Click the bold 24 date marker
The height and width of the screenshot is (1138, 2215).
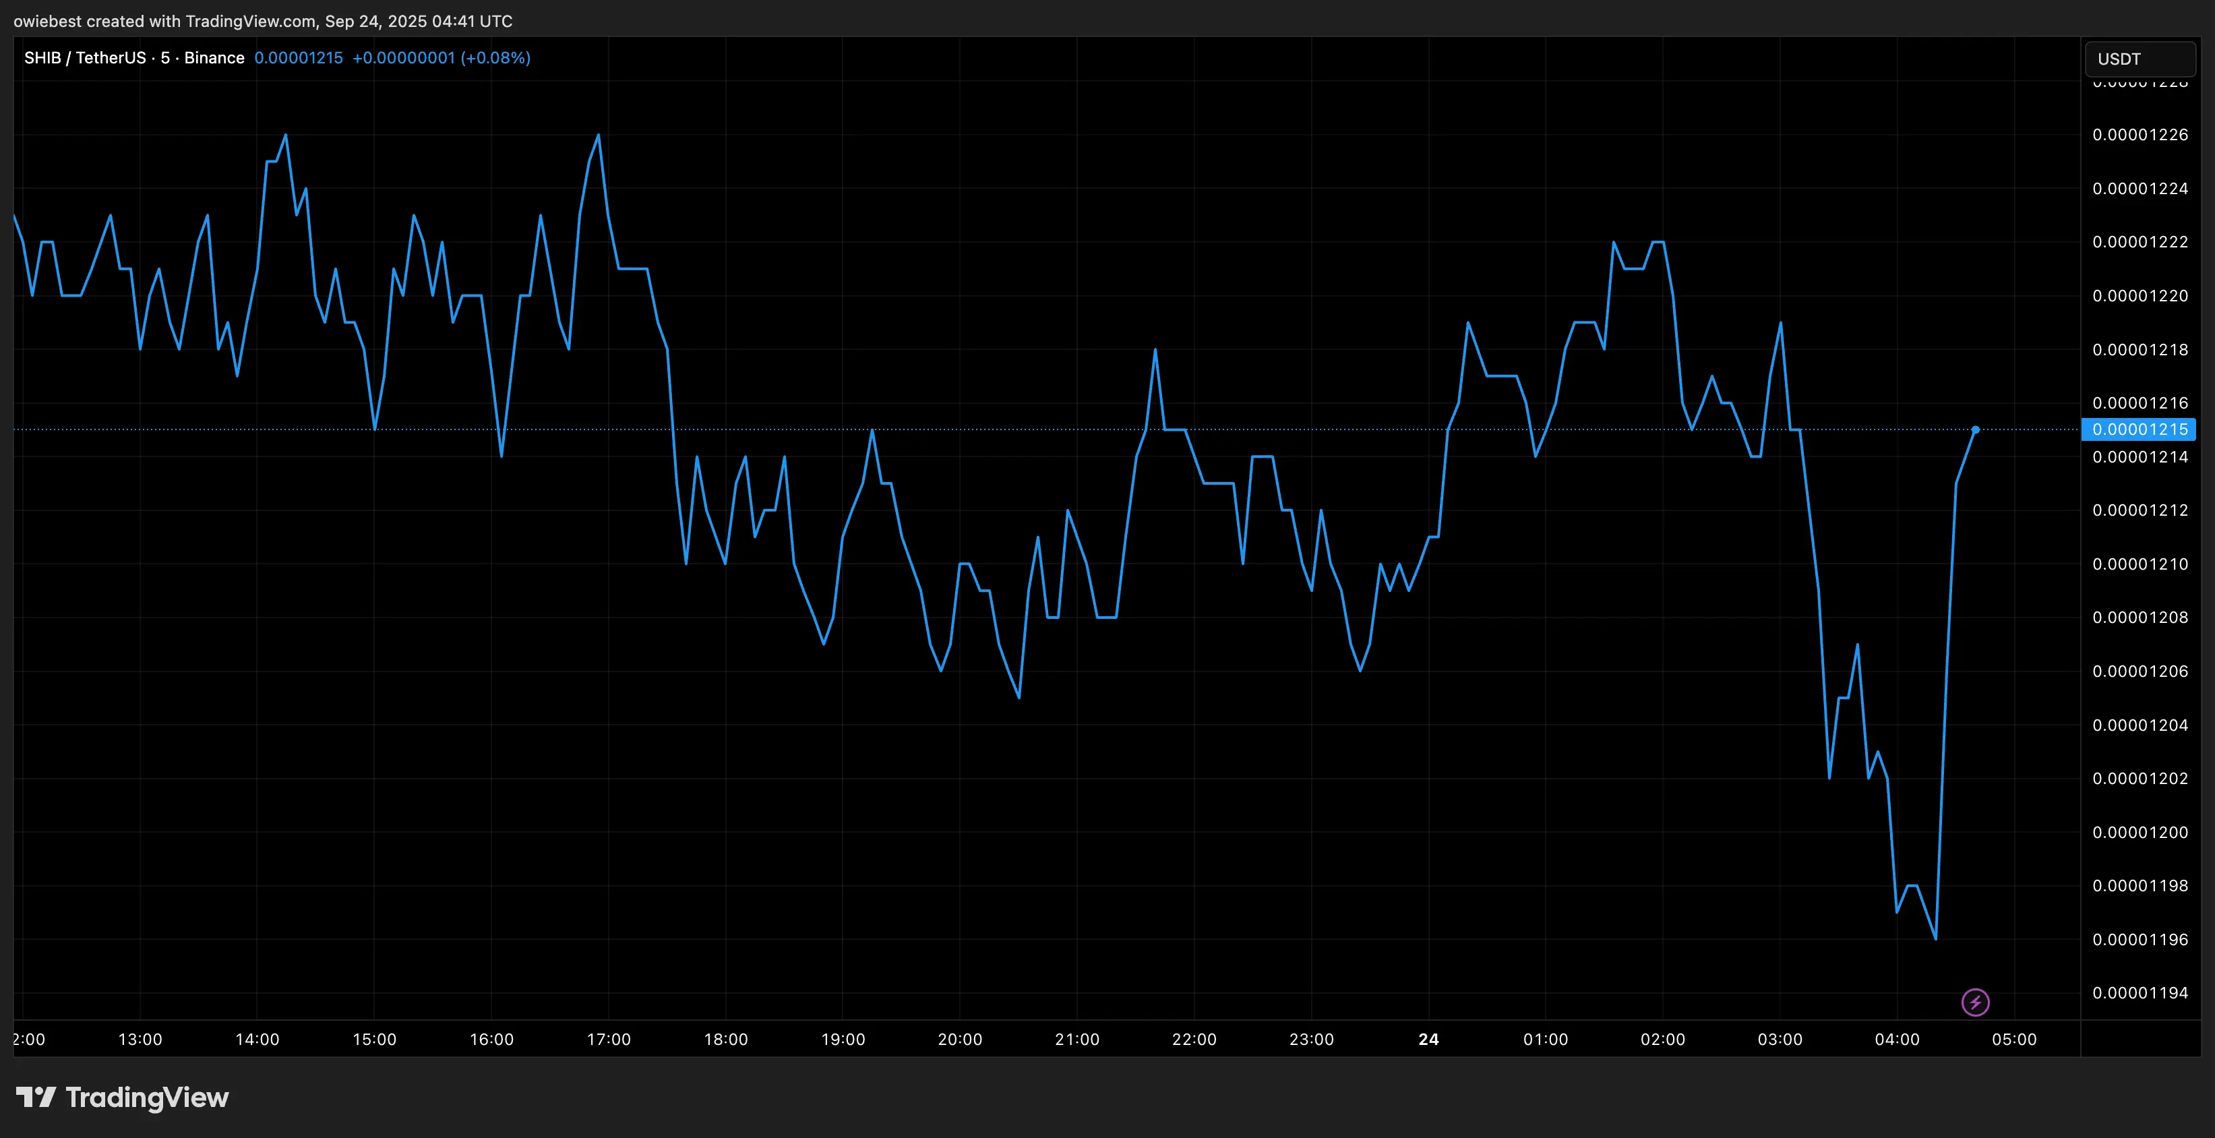click(x=1428, y=1039)
